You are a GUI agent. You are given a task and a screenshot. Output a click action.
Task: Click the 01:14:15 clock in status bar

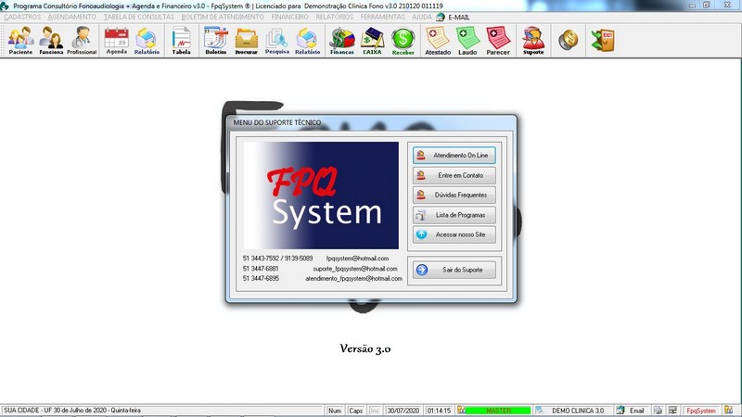439,411
